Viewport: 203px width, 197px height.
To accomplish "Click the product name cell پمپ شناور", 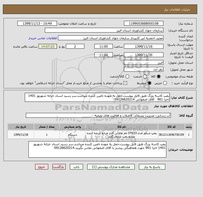I will pos(122,135).
